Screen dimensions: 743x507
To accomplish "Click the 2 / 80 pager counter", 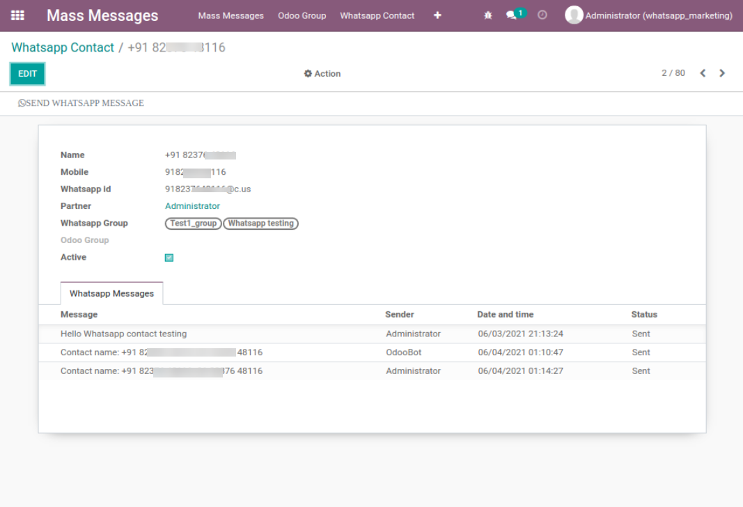I will point(673,73).
